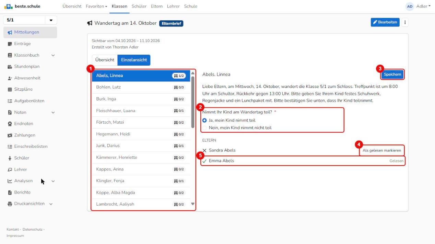Open the Adler user account menu
The width and height of the screenshot is (435, 244).
pos(419,6)
